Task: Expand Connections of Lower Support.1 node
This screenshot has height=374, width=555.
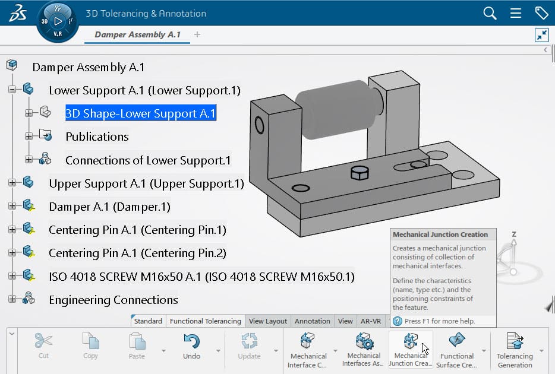Action: (29, 160)
